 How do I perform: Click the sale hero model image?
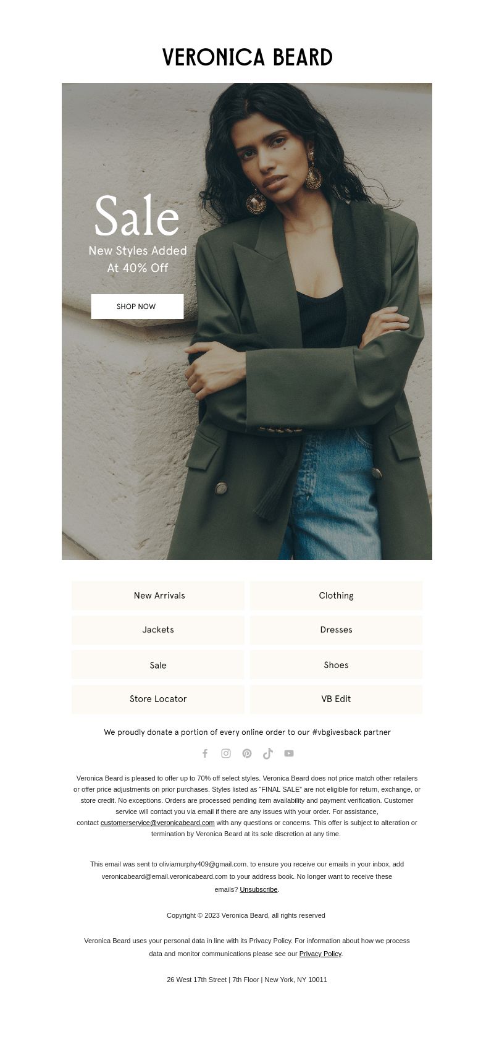(247, 321)
